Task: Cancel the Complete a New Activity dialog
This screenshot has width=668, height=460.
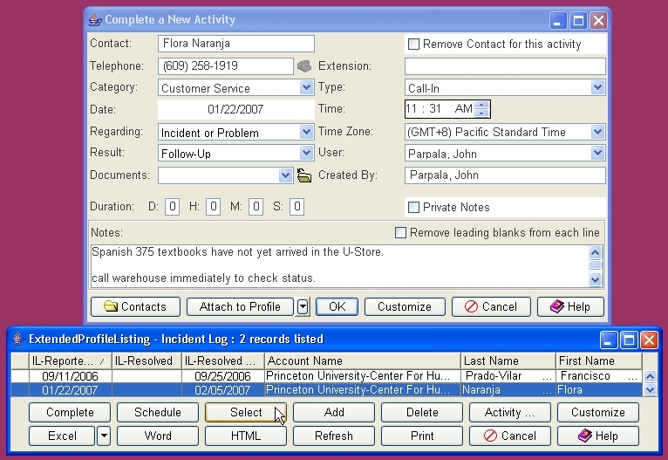Action: pos(491,306)
